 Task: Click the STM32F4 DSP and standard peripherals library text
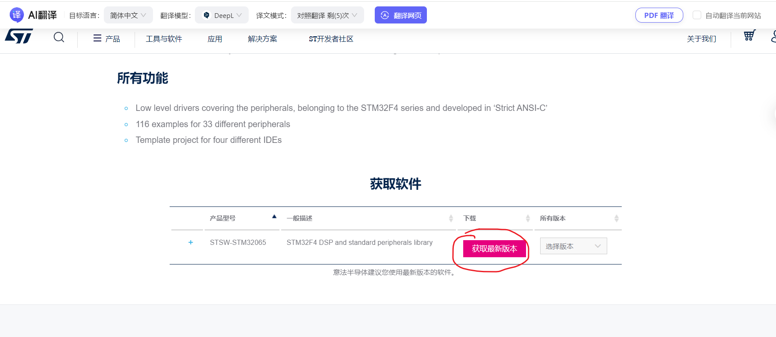(359, 242)
